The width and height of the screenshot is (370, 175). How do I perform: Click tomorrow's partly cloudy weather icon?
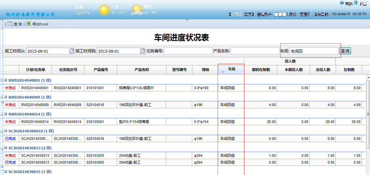click(136, 10)
